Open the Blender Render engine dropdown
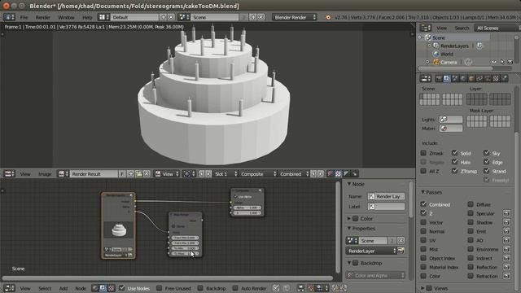Image resolution: width=521 pixels, height=293 pixels. pos(295,17)
